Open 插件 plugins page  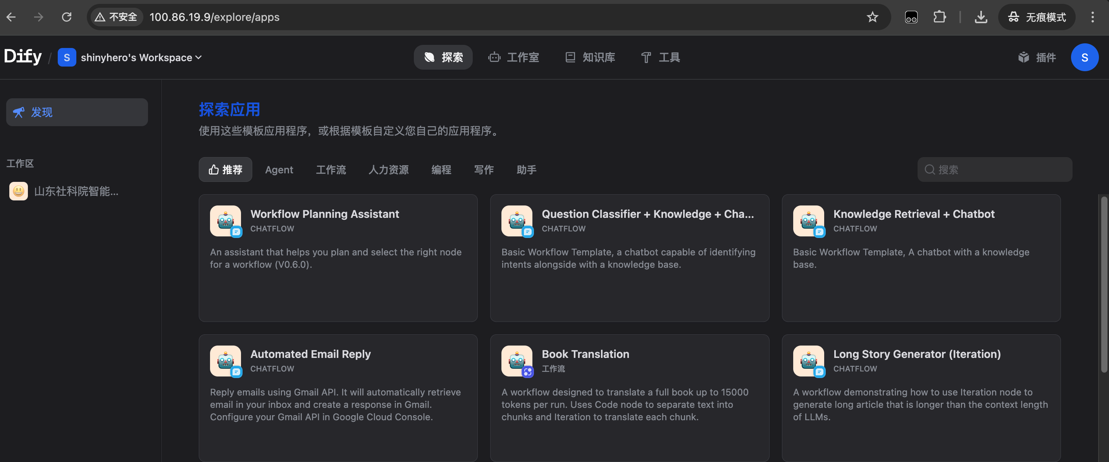(x=1037, y=58)
